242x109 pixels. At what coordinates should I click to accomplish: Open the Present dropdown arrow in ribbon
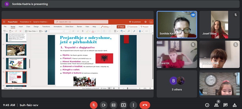pos(151,27)
